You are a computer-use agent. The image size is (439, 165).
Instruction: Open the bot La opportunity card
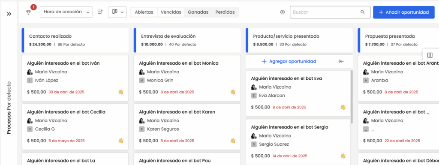click(75, 159)
